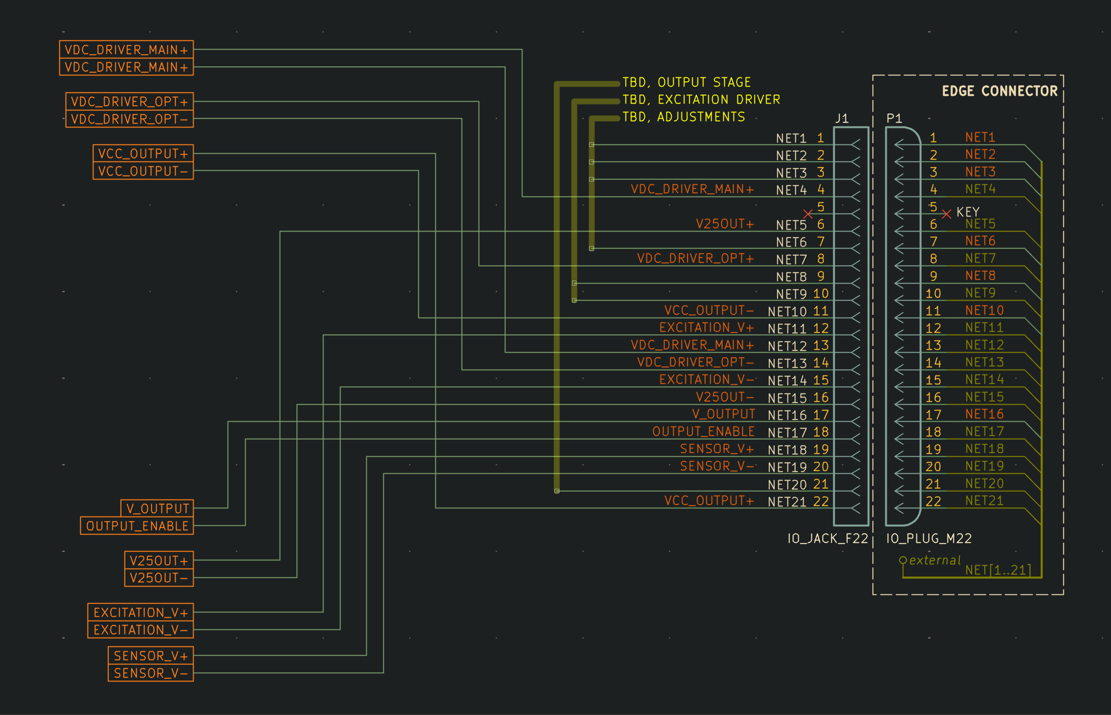Click the boxed SENSOR_V- label at left
The image size is (1111, 715).
pos(150,673)
